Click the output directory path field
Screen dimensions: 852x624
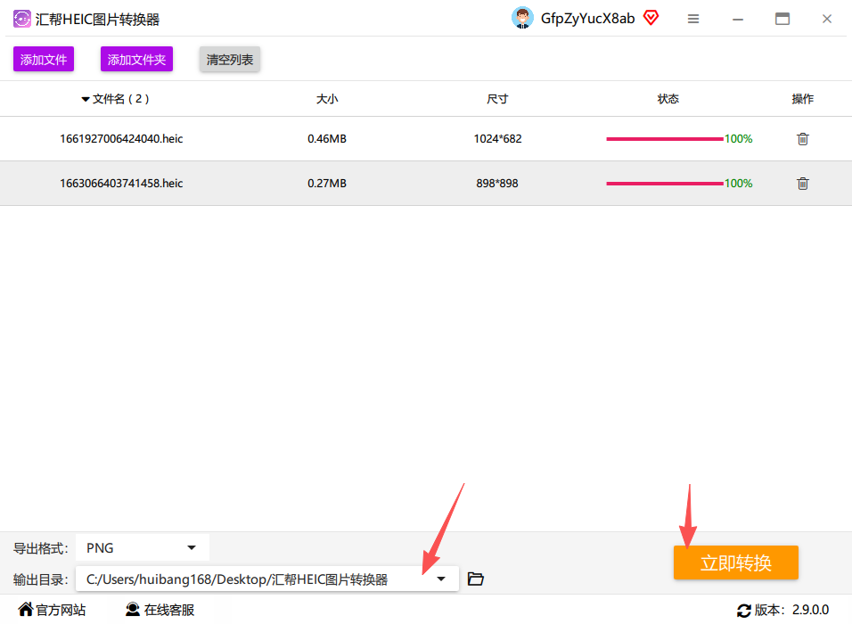[x=267, y=579]
